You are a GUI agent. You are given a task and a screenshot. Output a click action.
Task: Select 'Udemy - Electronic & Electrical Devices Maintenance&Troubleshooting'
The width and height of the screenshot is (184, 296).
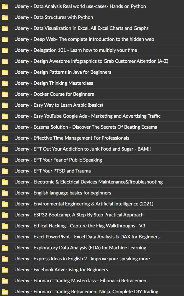pyautogui.click(x=89, y=182)
